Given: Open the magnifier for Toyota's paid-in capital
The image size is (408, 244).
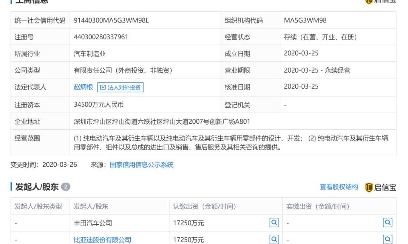Looking at the screenshot, I should 388,222.
